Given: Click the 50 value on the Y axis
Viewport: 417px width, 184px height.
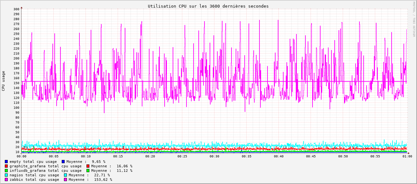Looking at the screenshot, I should tap(17, 132).
